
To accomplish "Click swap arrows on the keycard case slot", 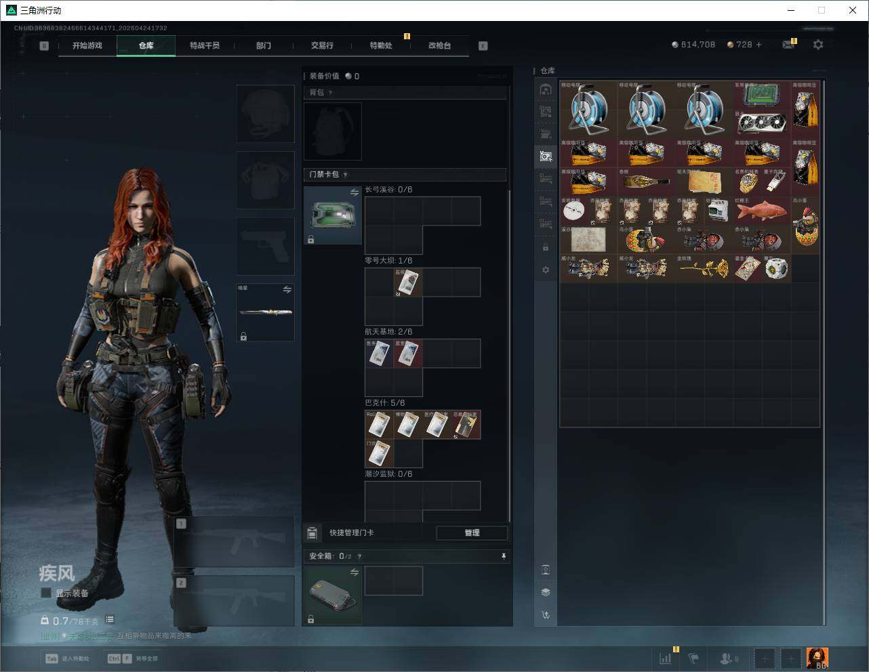I will [354, 193].
